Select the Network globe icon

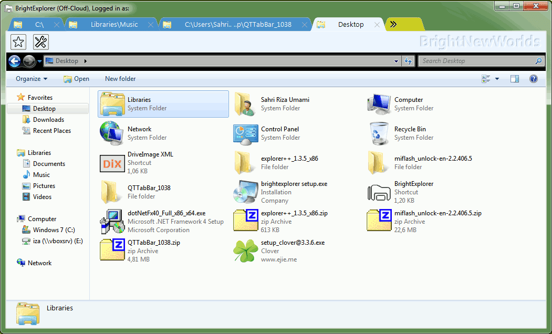point(112,133)
